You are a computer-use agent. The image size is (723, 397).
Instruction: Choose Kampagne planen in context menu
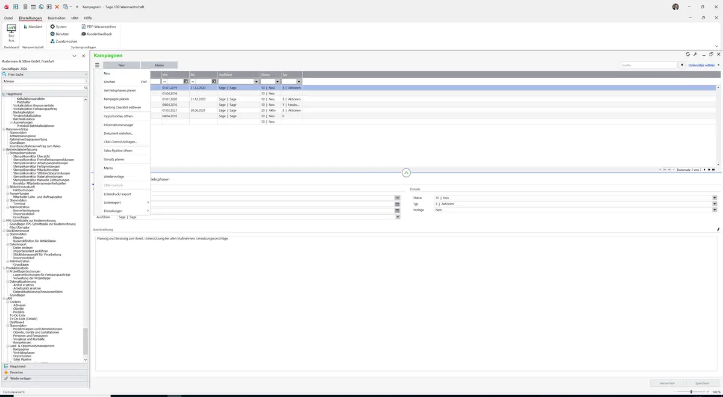point(116,99)
